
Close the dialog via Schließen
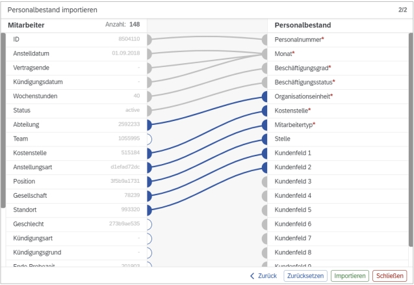(389, 276)
